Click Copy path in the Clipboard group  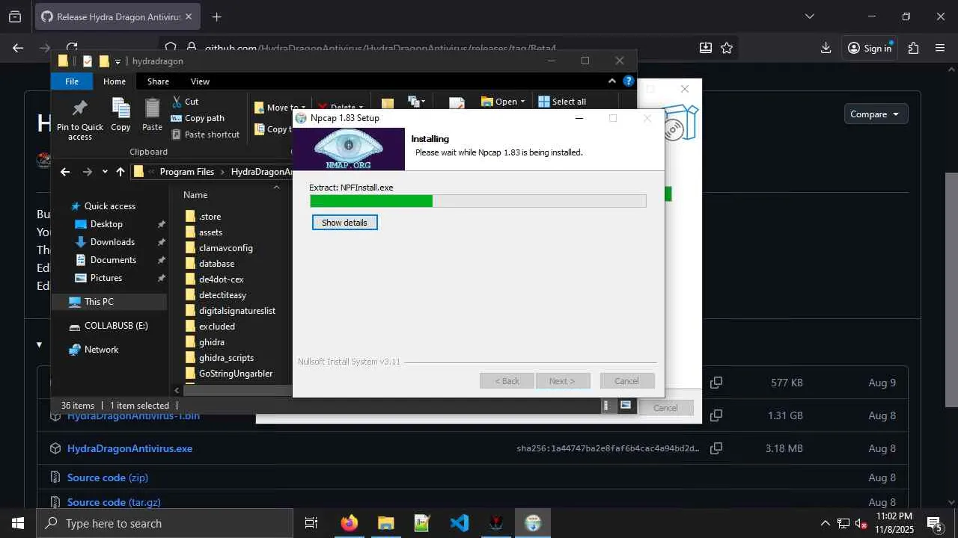pyautogui.click(x=198, y=118)
